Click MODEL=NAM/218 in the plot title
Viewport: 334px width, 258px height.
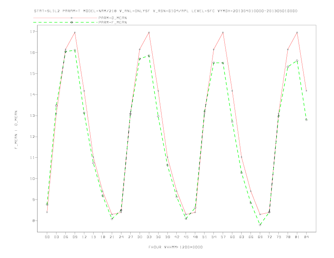pos(100,11)
